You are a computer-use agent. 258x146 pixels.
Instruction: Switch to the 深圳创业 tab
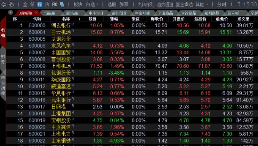[x=119, y=13]
